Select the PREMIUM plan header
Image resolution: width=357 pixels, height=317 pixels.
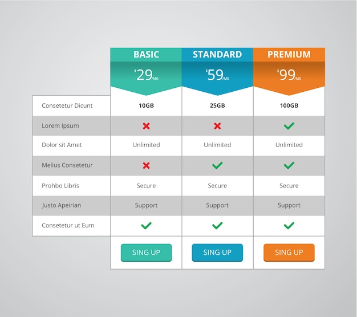(x=289, y=55)
